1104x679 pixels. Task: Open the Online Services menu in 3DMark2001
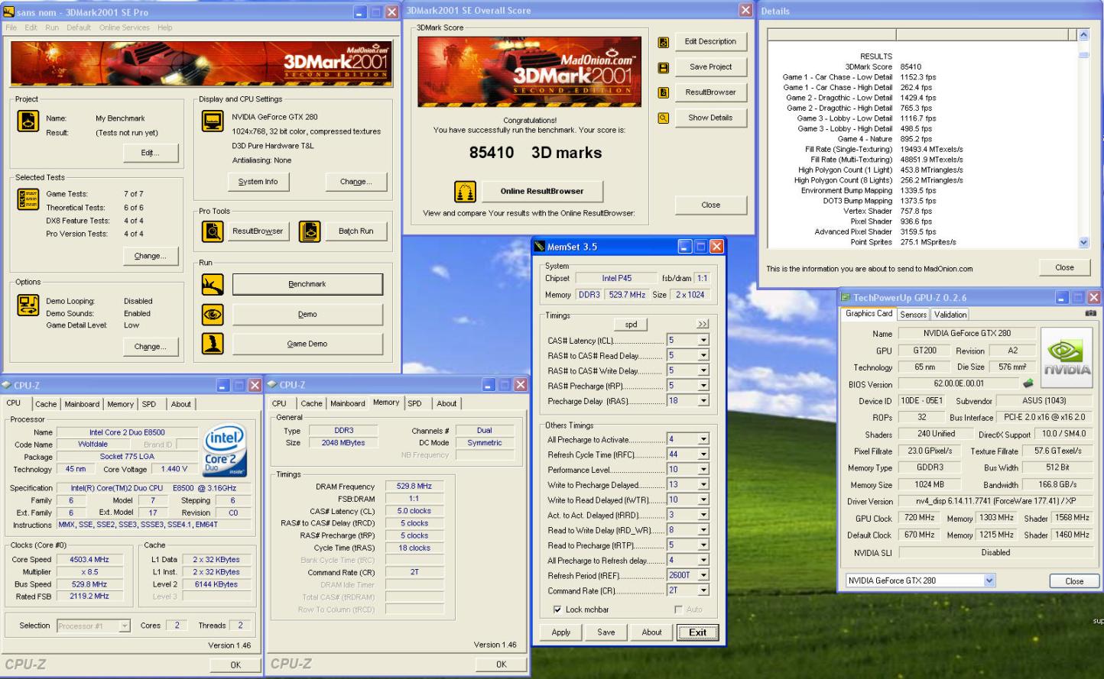(x=124, y=27)
